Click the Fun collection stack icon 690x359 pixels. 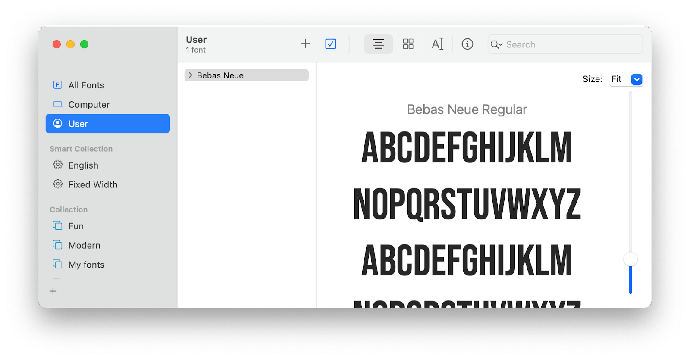tap(57, 225)
